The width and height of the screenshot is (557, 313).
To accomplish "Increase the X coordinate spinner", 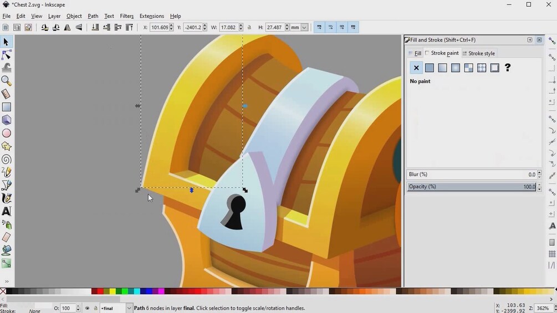I will [x=171, y=25].
